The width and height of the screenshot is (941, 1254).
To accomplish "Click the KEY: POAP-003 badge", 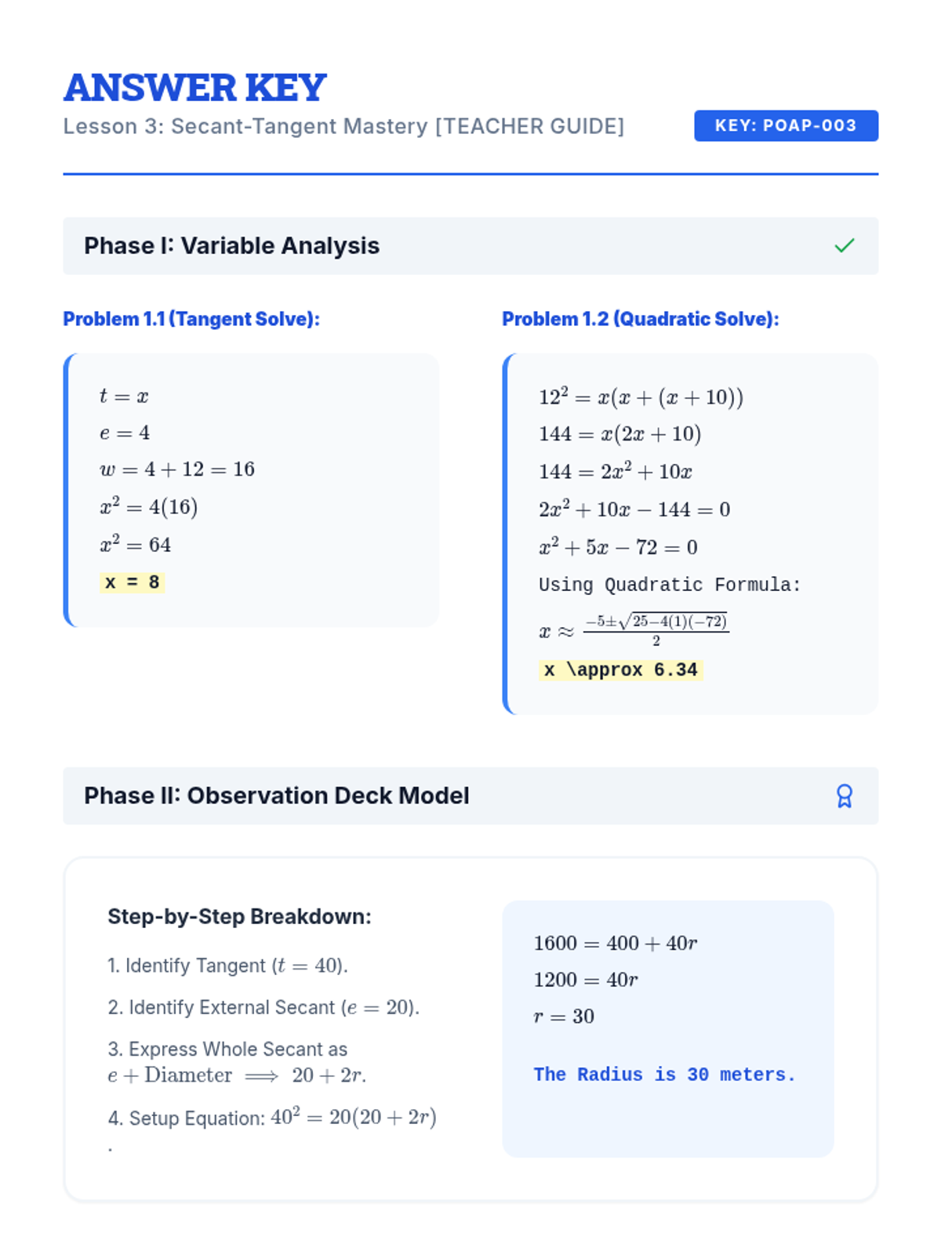I will click(x=786, y=125).
